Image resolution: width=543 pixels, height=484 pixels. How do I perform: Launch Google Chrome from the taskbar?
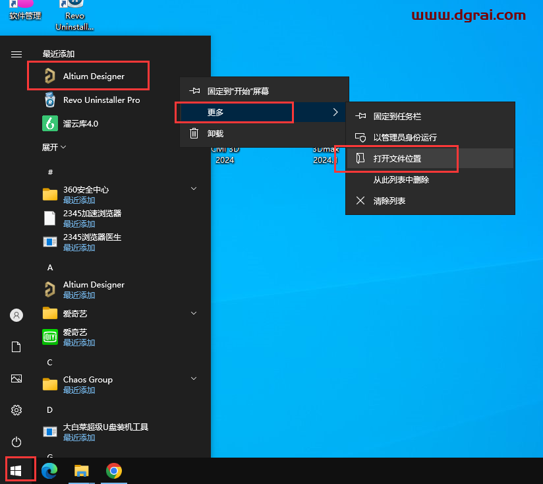tap(113, 471)
